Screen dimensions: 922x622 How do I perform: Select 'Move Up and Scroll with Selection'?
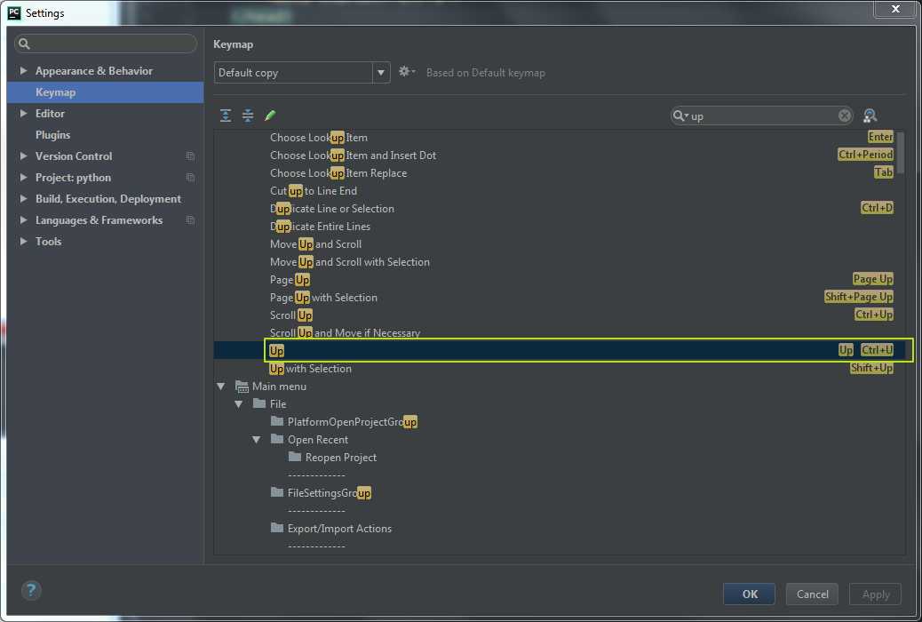(350, 261)
